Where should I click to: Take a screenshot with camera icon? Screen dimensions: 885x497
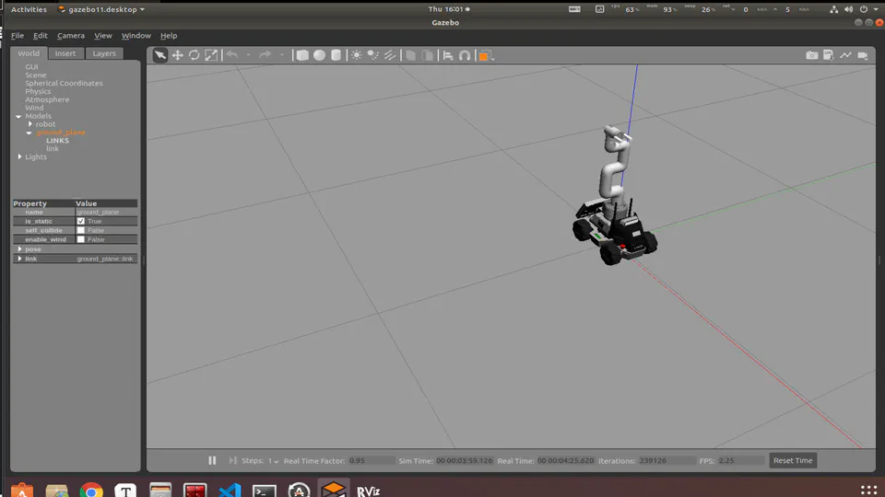click(x=811, y=55)
